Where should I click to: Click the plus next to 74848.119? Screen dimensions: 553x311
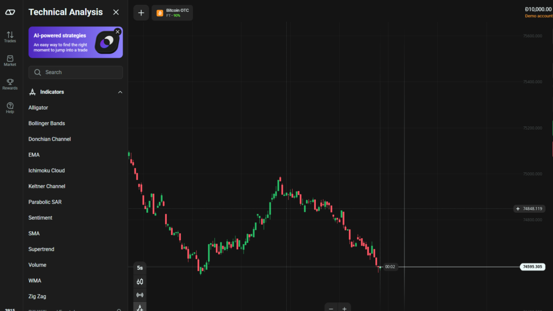[518, 209]
